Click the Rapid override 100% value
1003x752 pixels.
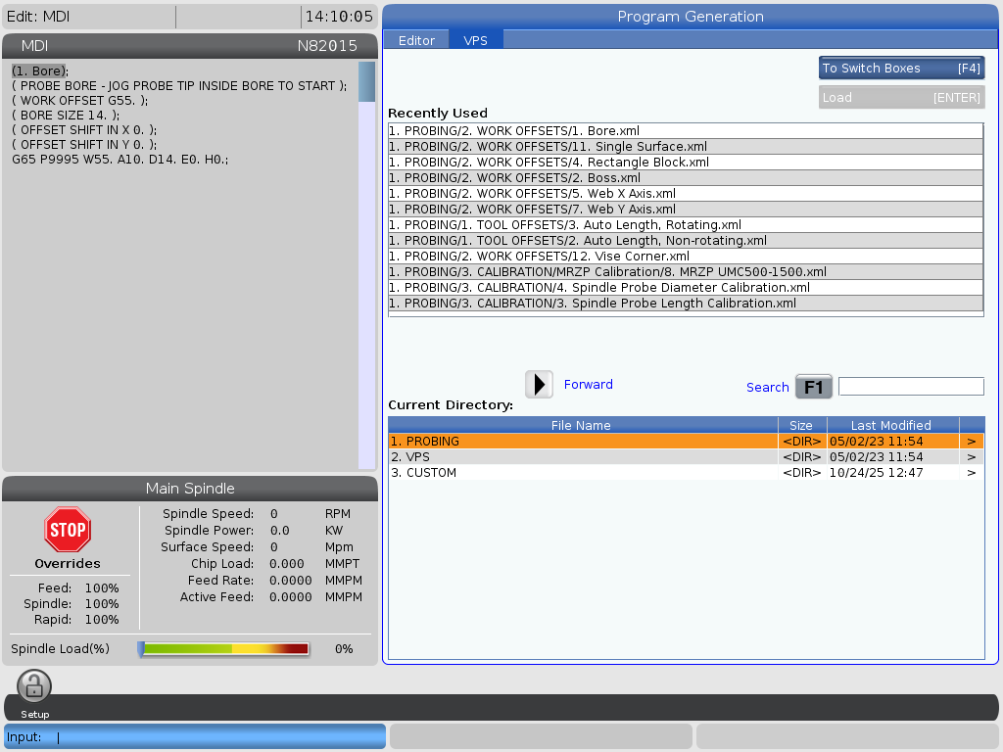click(102, 620)
